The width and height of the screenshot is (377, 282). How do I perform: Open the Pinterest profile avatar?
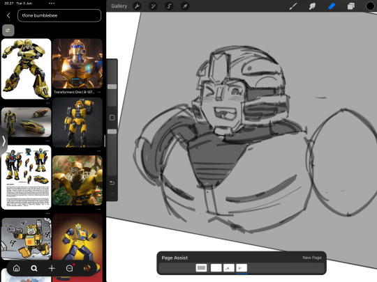tap(87, 268)
